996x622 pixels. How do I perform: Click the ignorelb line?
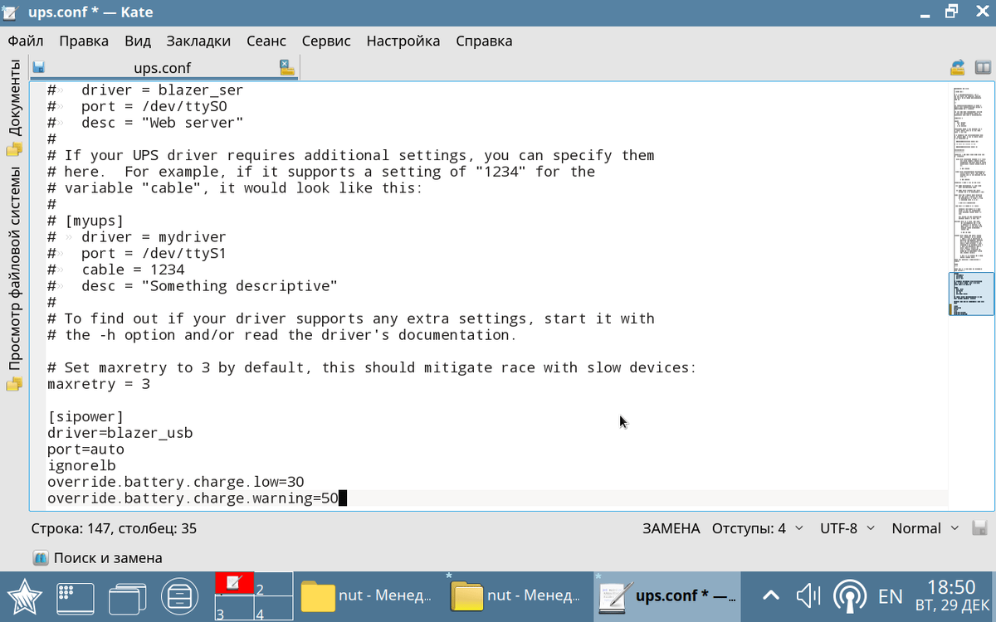pyautogui.click(x=81, y=465)
